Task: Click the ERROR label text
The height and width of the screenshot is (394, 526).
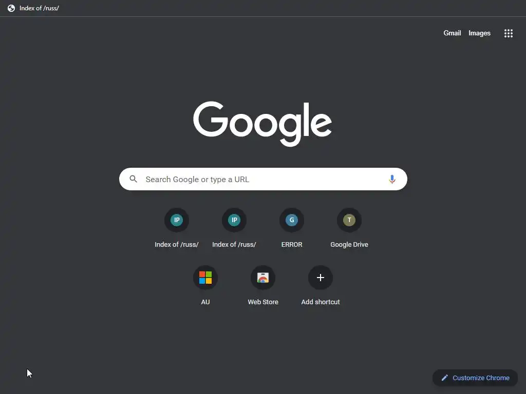Action: point(292,245)
